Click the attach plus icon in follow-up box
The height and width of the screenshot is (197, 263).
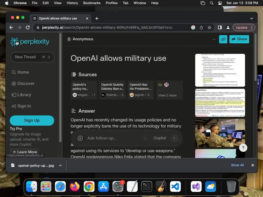80,138
